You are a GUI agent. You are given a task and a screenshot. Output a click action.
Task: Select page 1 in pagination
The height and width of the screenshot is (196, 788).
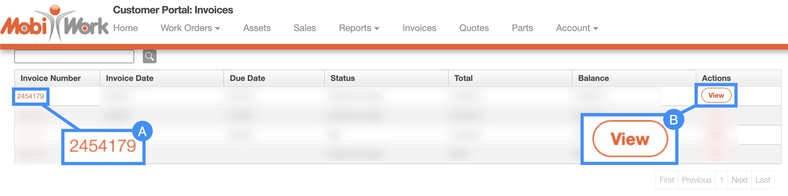(721, 180)
